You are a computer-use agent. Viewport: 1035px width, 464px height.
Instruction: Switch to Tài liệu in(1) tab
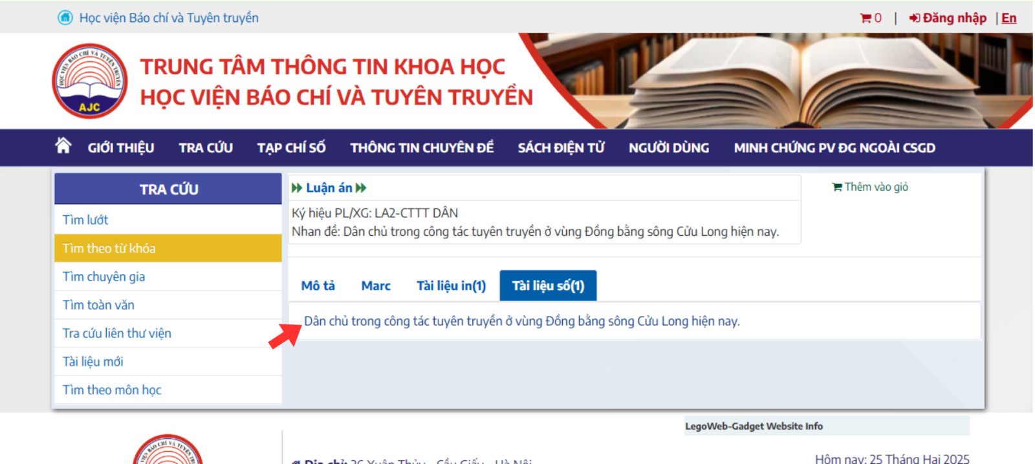tap(451, 286)
